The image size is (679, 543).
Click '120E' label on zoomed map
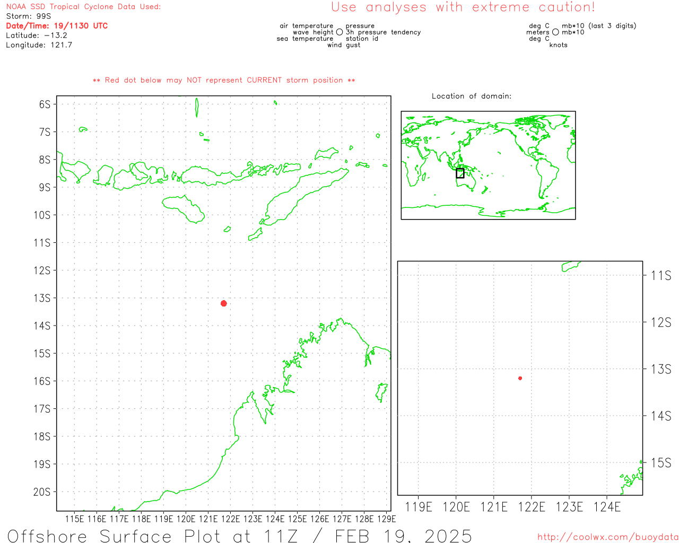456,507
